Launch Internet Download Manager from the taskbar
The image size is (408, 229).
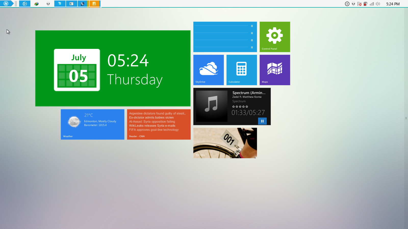pos(36,4)
